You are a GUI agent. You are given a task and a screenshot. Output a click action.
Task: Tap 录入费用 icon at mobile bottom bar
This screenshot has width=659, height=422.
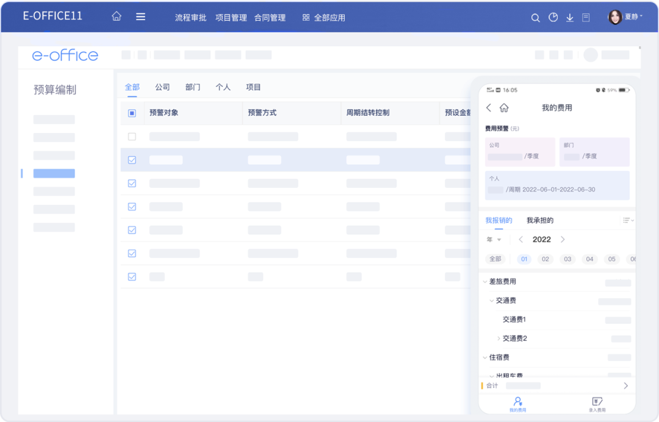[597, 402]
